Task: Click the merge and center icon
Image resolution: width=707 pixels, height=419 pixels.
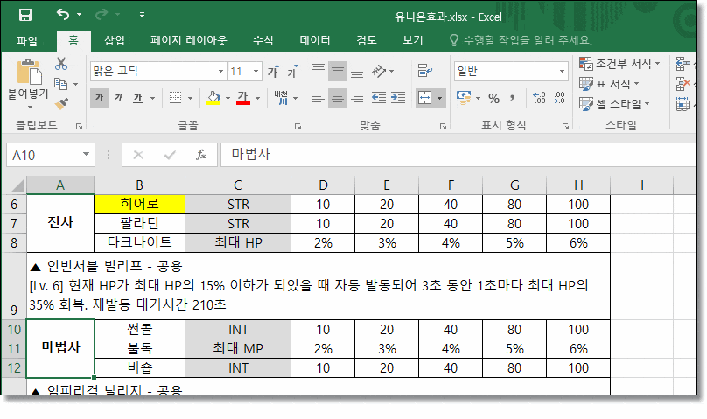Action: pyautogui.click(x=424, y=98)
